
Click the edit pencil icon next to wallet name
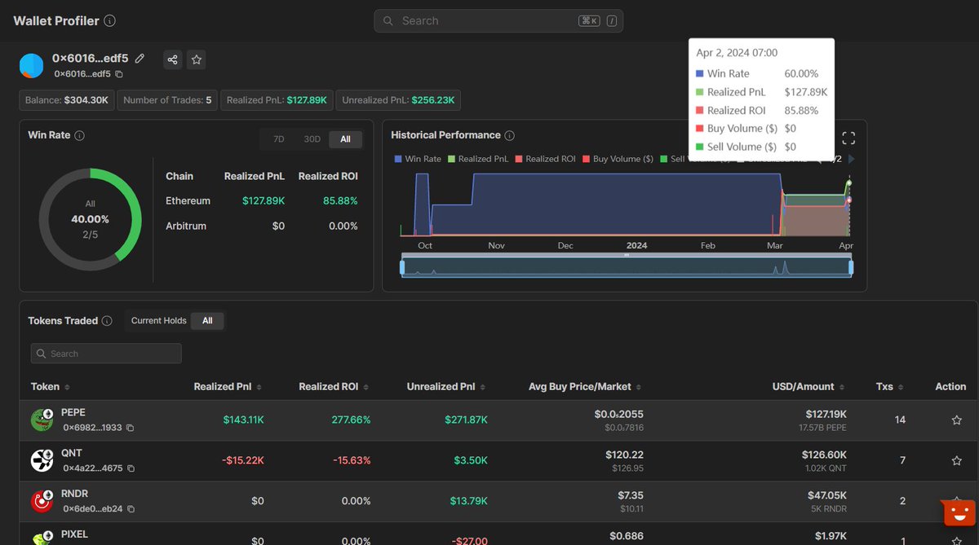[x=139, y=59]
